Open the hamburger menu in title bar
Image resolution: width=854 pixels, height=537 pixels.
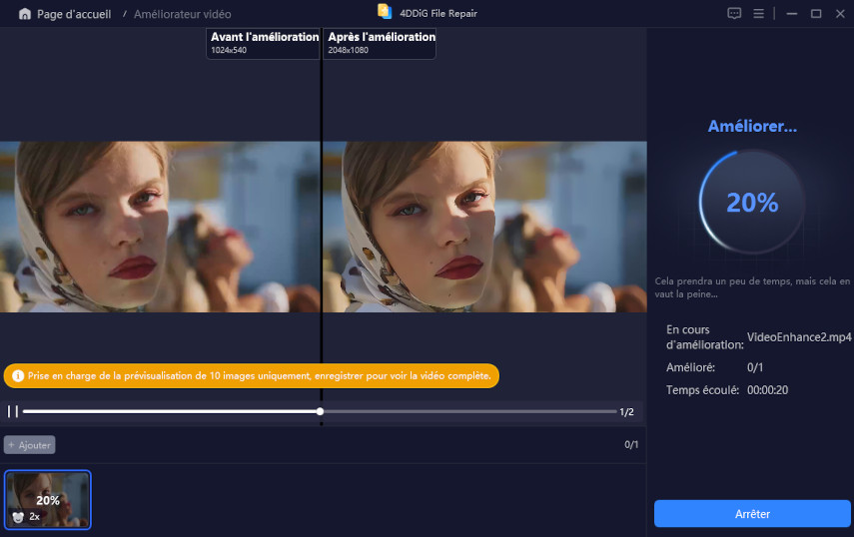759,14
